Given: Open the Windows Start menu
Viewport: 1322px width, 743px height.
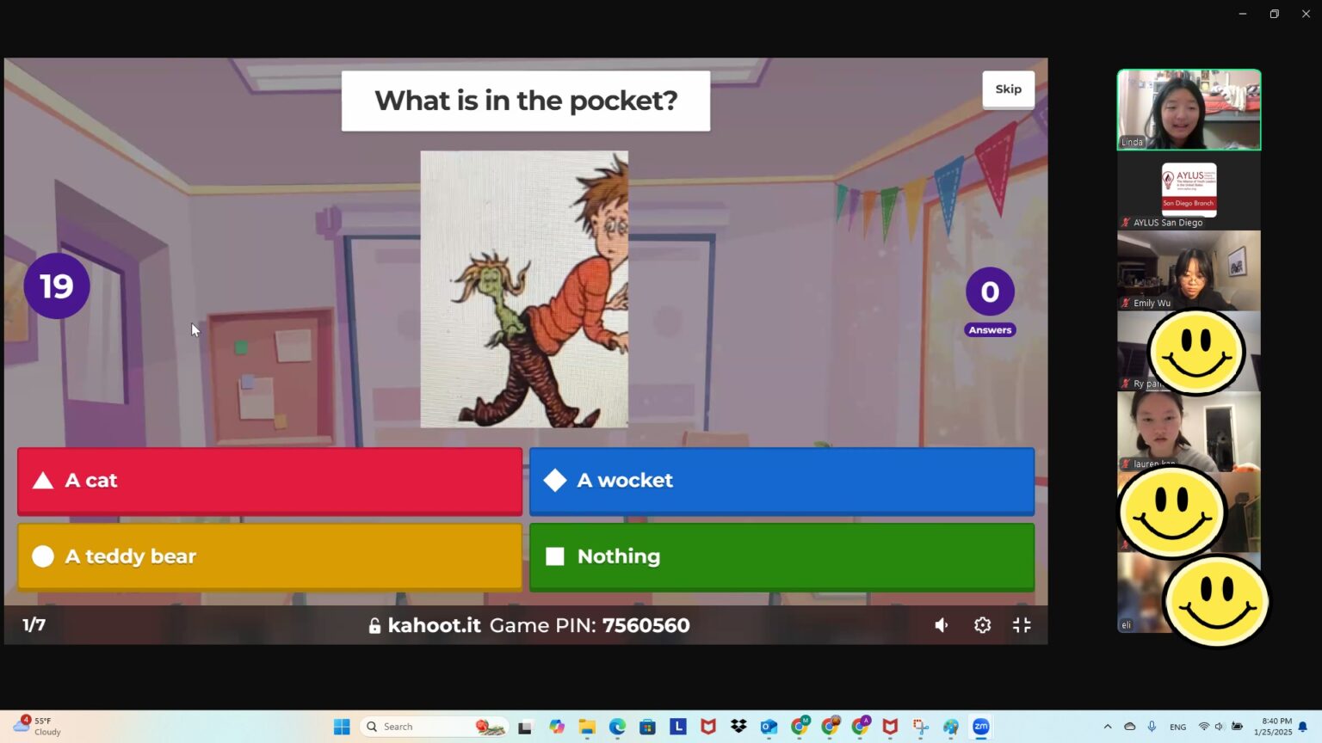Looking at the screenshot, I should [342, 727].
